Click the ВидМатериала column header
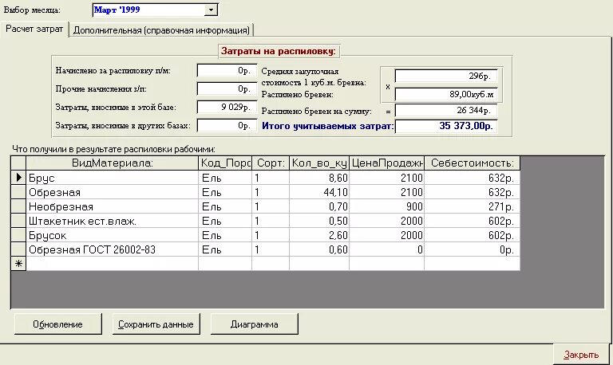This screenshot has width=613, height=365. tap(113, 163)
